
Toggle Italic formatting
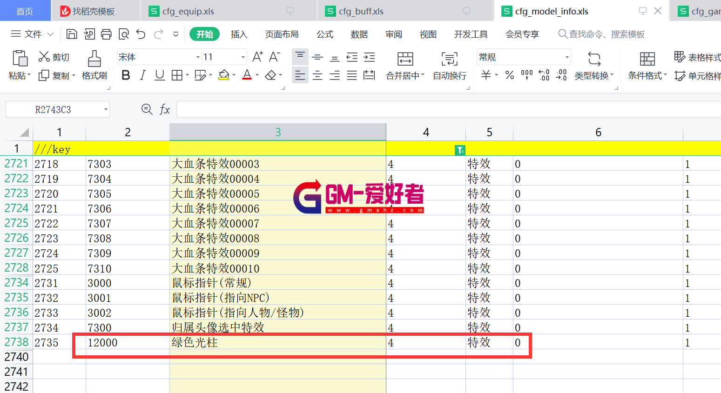[143, 75]
